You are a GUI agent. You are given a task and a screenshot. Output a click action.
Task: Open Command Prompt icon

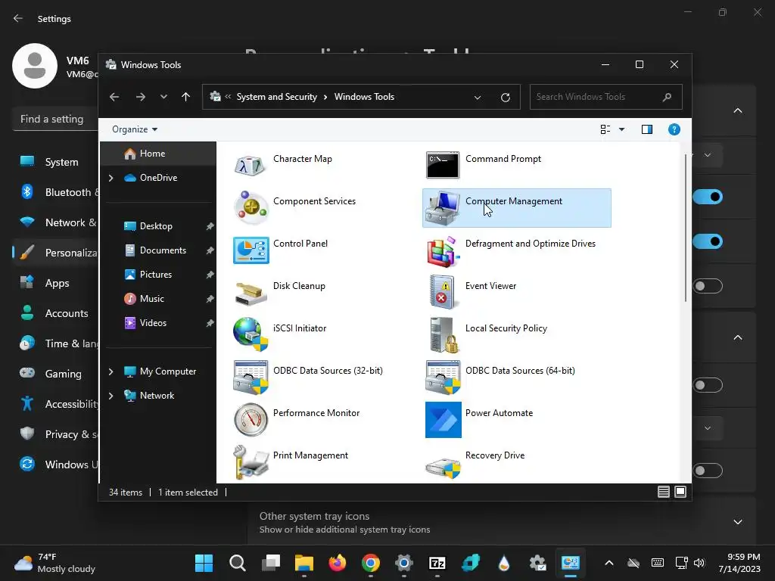[443, 165]
